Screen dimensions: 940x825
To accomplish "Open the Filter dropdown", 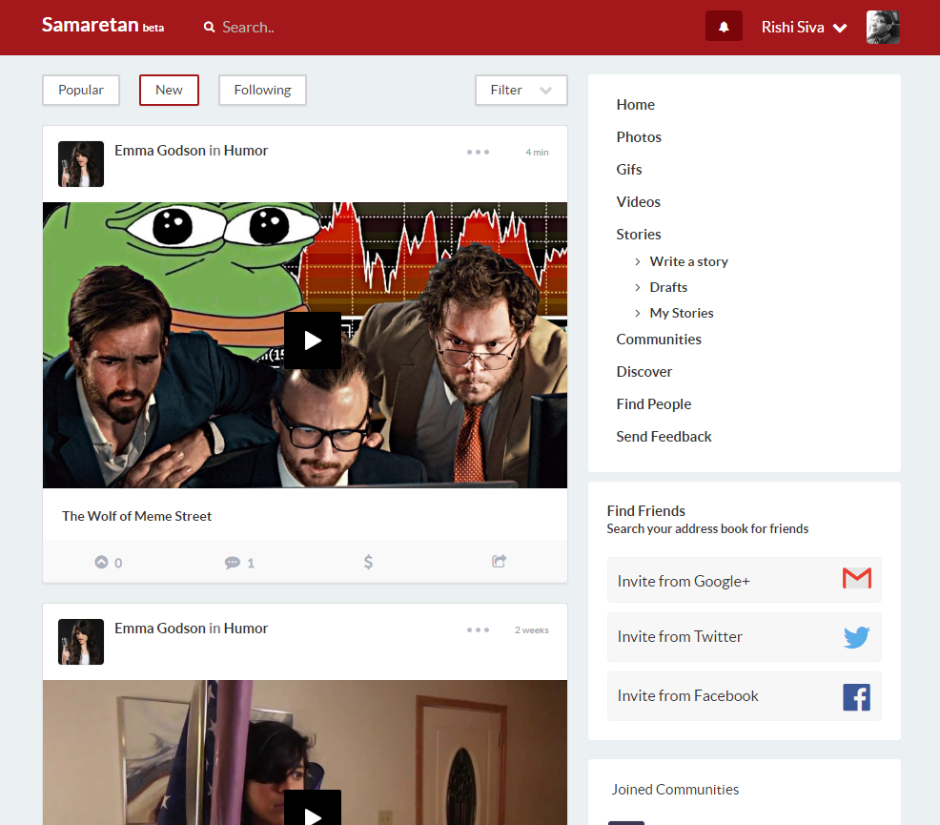I will [521, 90].
